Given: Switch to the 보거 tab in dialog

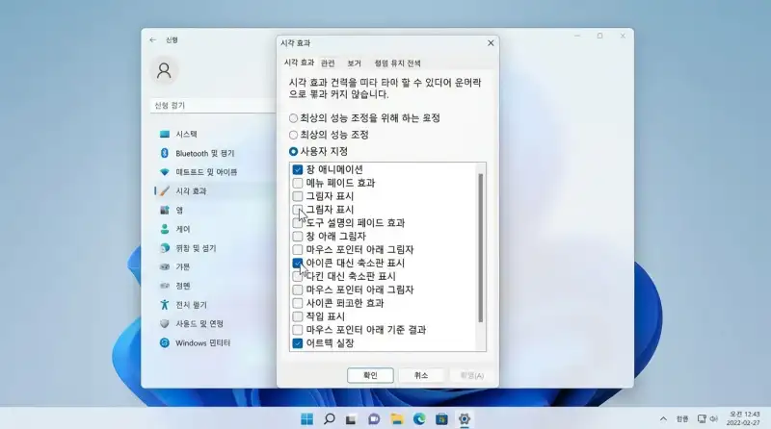Looking at the screenshot, I should 355,63.
